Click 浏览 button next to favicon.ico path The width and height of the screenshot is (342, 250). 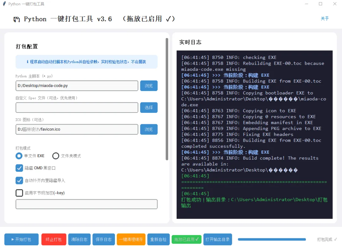click(149, 129)
